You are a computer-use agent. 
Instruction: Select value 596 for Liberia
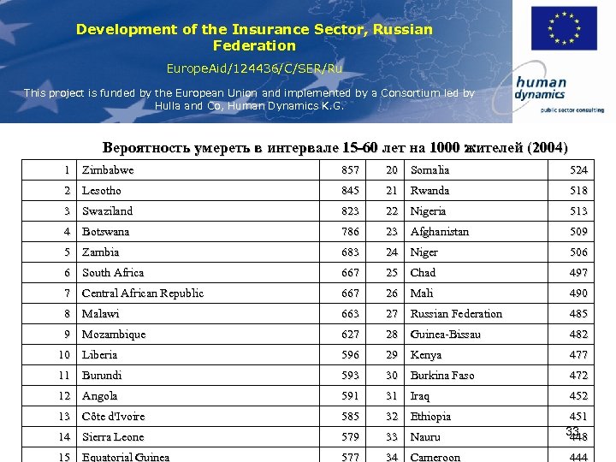tap(350, 355)
